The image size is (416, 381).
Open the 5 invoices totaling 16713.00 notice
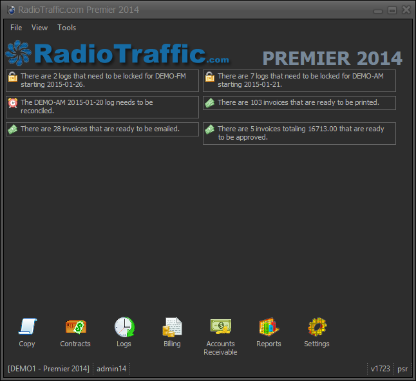coord(299,133)
